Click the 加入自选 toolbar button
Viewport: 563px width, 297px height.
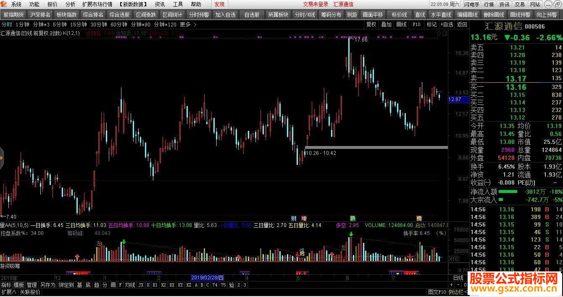click(226, 14)
